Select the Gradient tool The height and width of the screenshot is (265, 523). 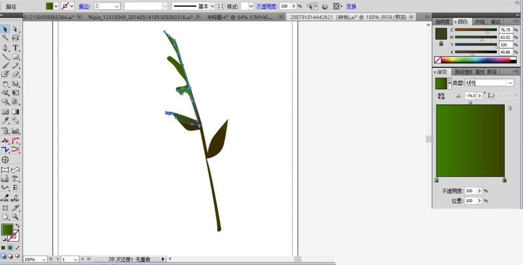15,112
